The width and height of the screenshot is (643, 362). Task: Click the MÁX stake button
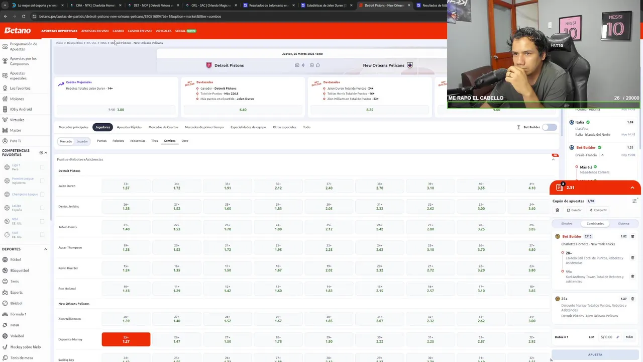pyautogui.click(x=629, y=337)
